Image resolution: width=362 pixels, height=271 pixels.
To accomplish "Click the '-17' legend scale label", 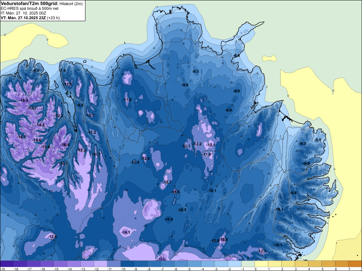I will (x=29, y=269).
